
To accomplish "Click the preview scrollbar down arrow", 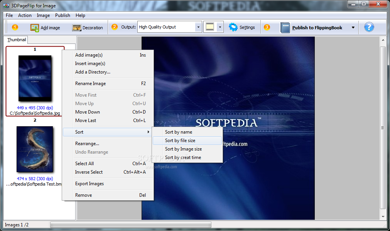I will coord(383,217).
